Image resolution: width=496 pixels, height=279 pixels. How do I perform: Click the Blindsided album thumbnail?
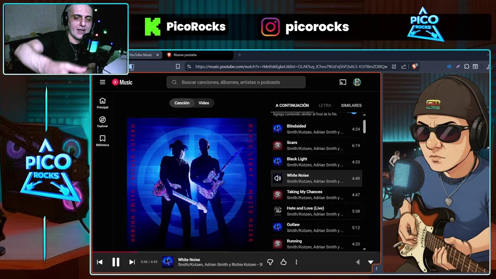pos(277,129)
